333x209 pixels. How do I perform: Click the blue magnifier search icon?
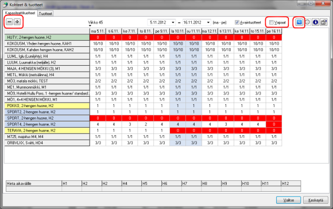pos(299,22)
